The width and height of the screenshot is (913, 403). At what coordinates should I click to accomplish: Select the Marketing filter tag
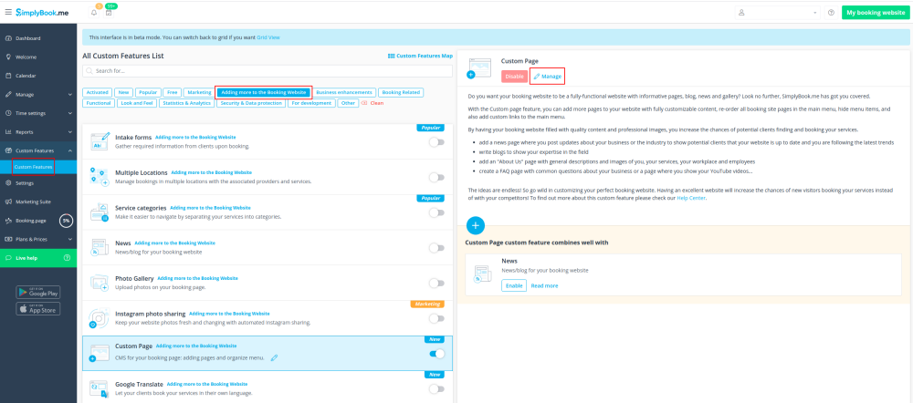tap(199, 92)
